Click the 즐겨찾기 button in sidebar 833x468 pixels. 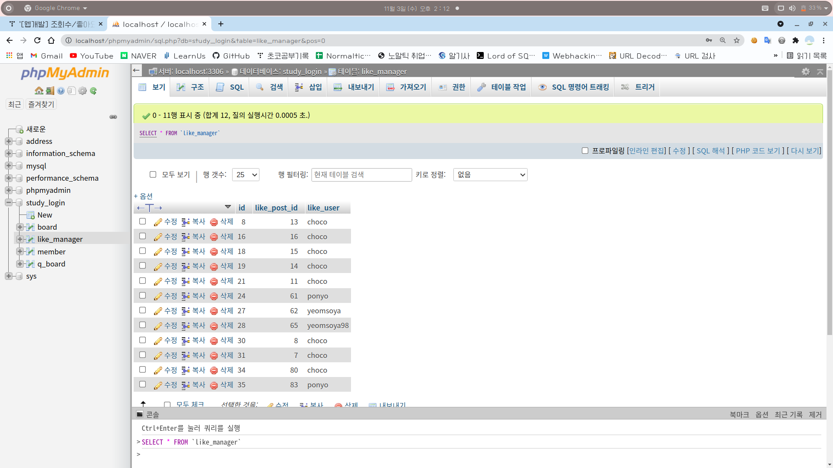41,104
